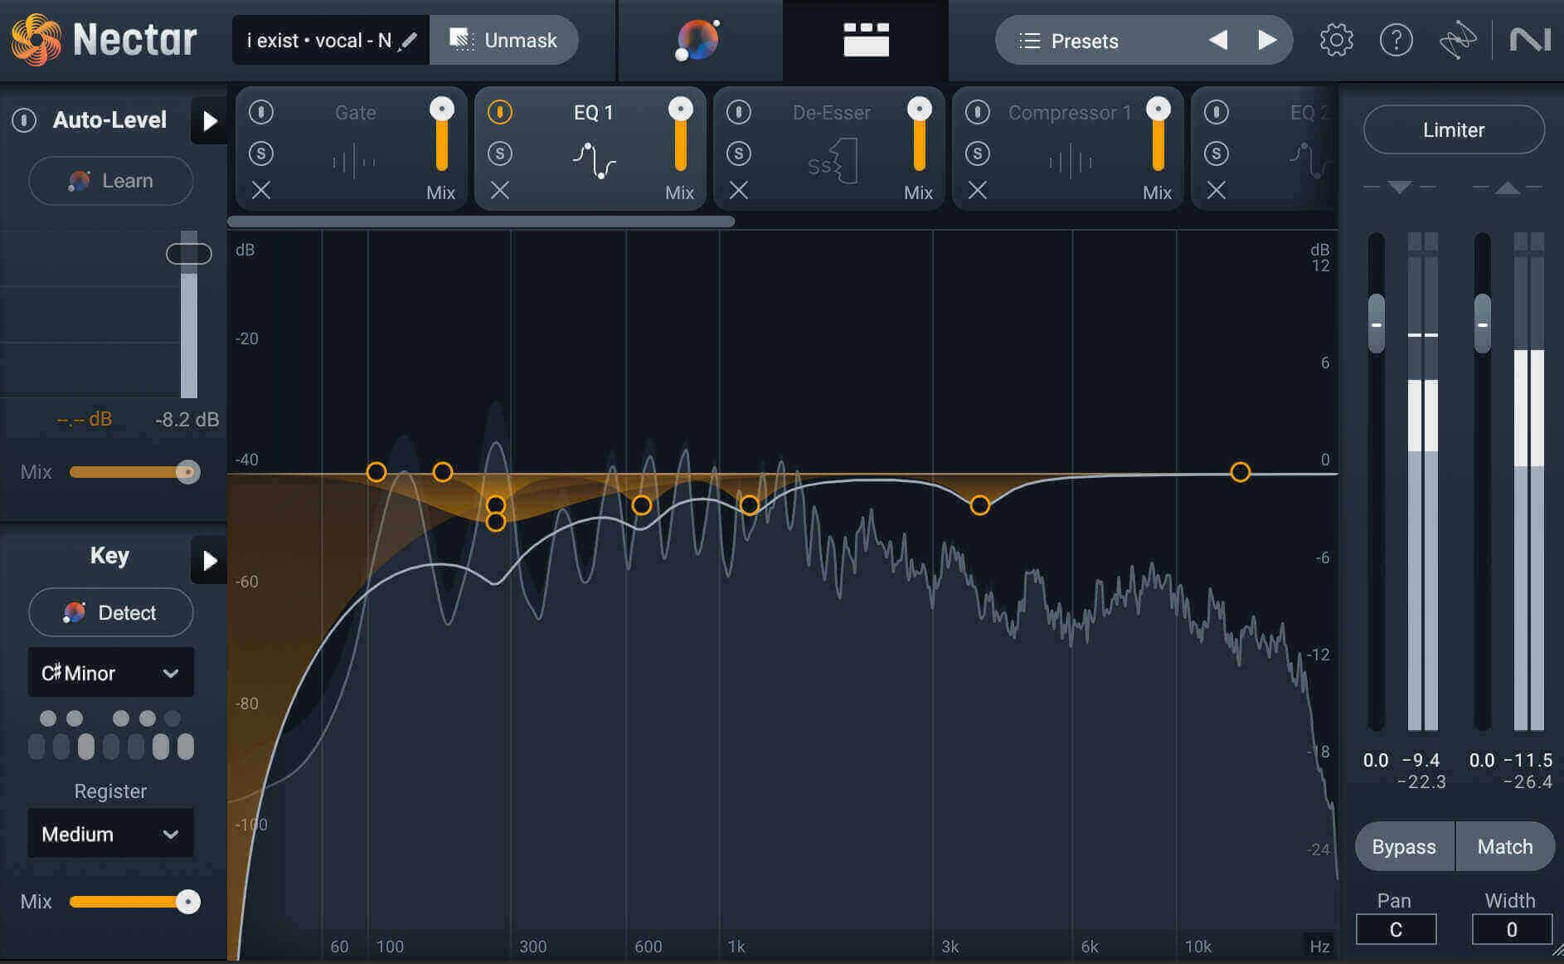Screen dimensions: 1564x964
Task: Expand the Auto-Level panel arrow
Action: pos(210,121)
